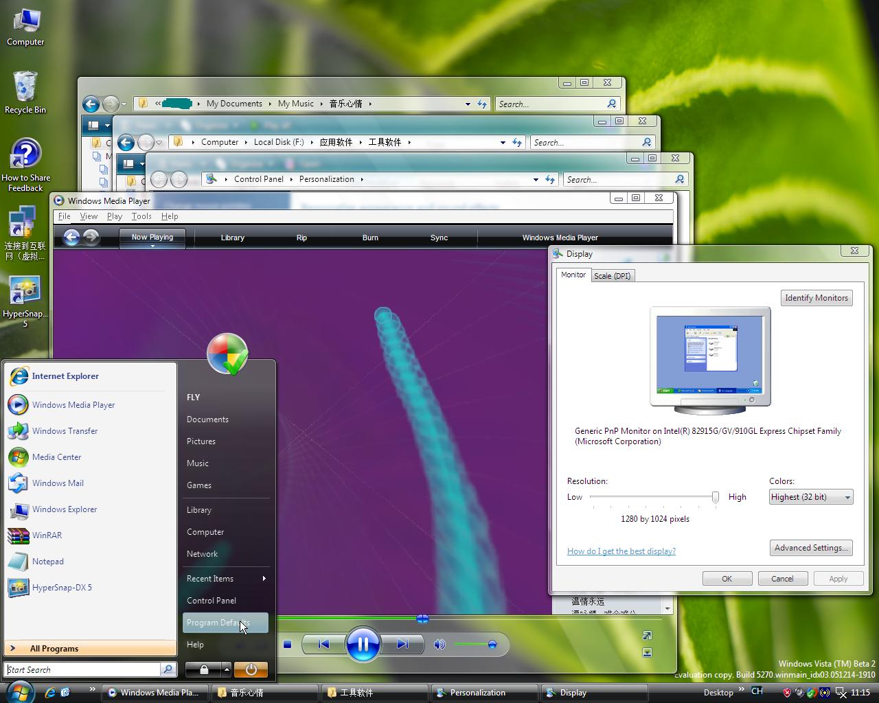Switch to Library tab in Media Player
The image size is (879, 703).
(233, 238)
